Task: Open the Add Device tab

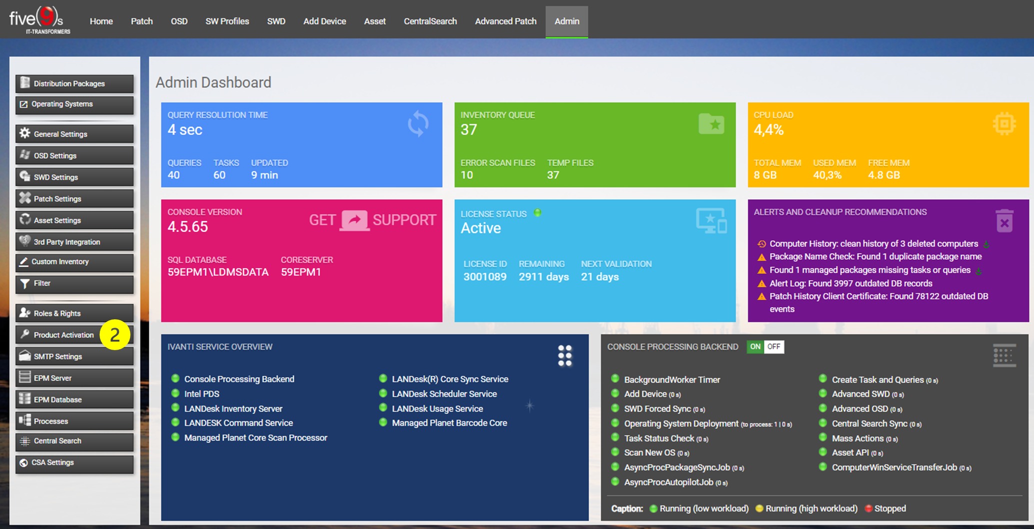Action: pyautogui.click(x=324, y=21)
